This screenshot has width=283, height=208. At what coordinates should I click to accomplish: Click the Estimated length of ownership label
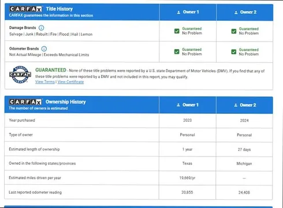click(x=34, y=149)
